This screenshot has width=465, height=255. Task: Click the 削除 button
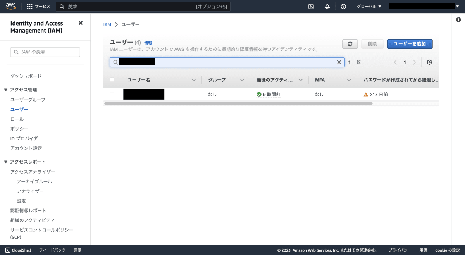372,44
